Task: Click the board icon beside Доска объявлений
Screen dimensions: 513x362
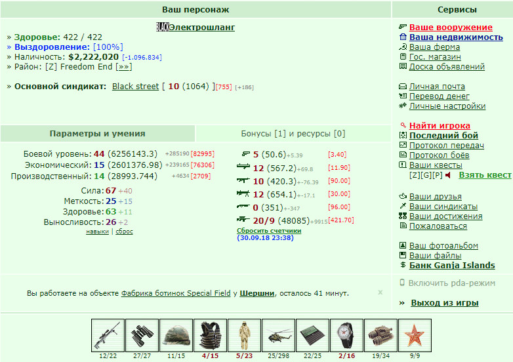Action: coord(403,66)
